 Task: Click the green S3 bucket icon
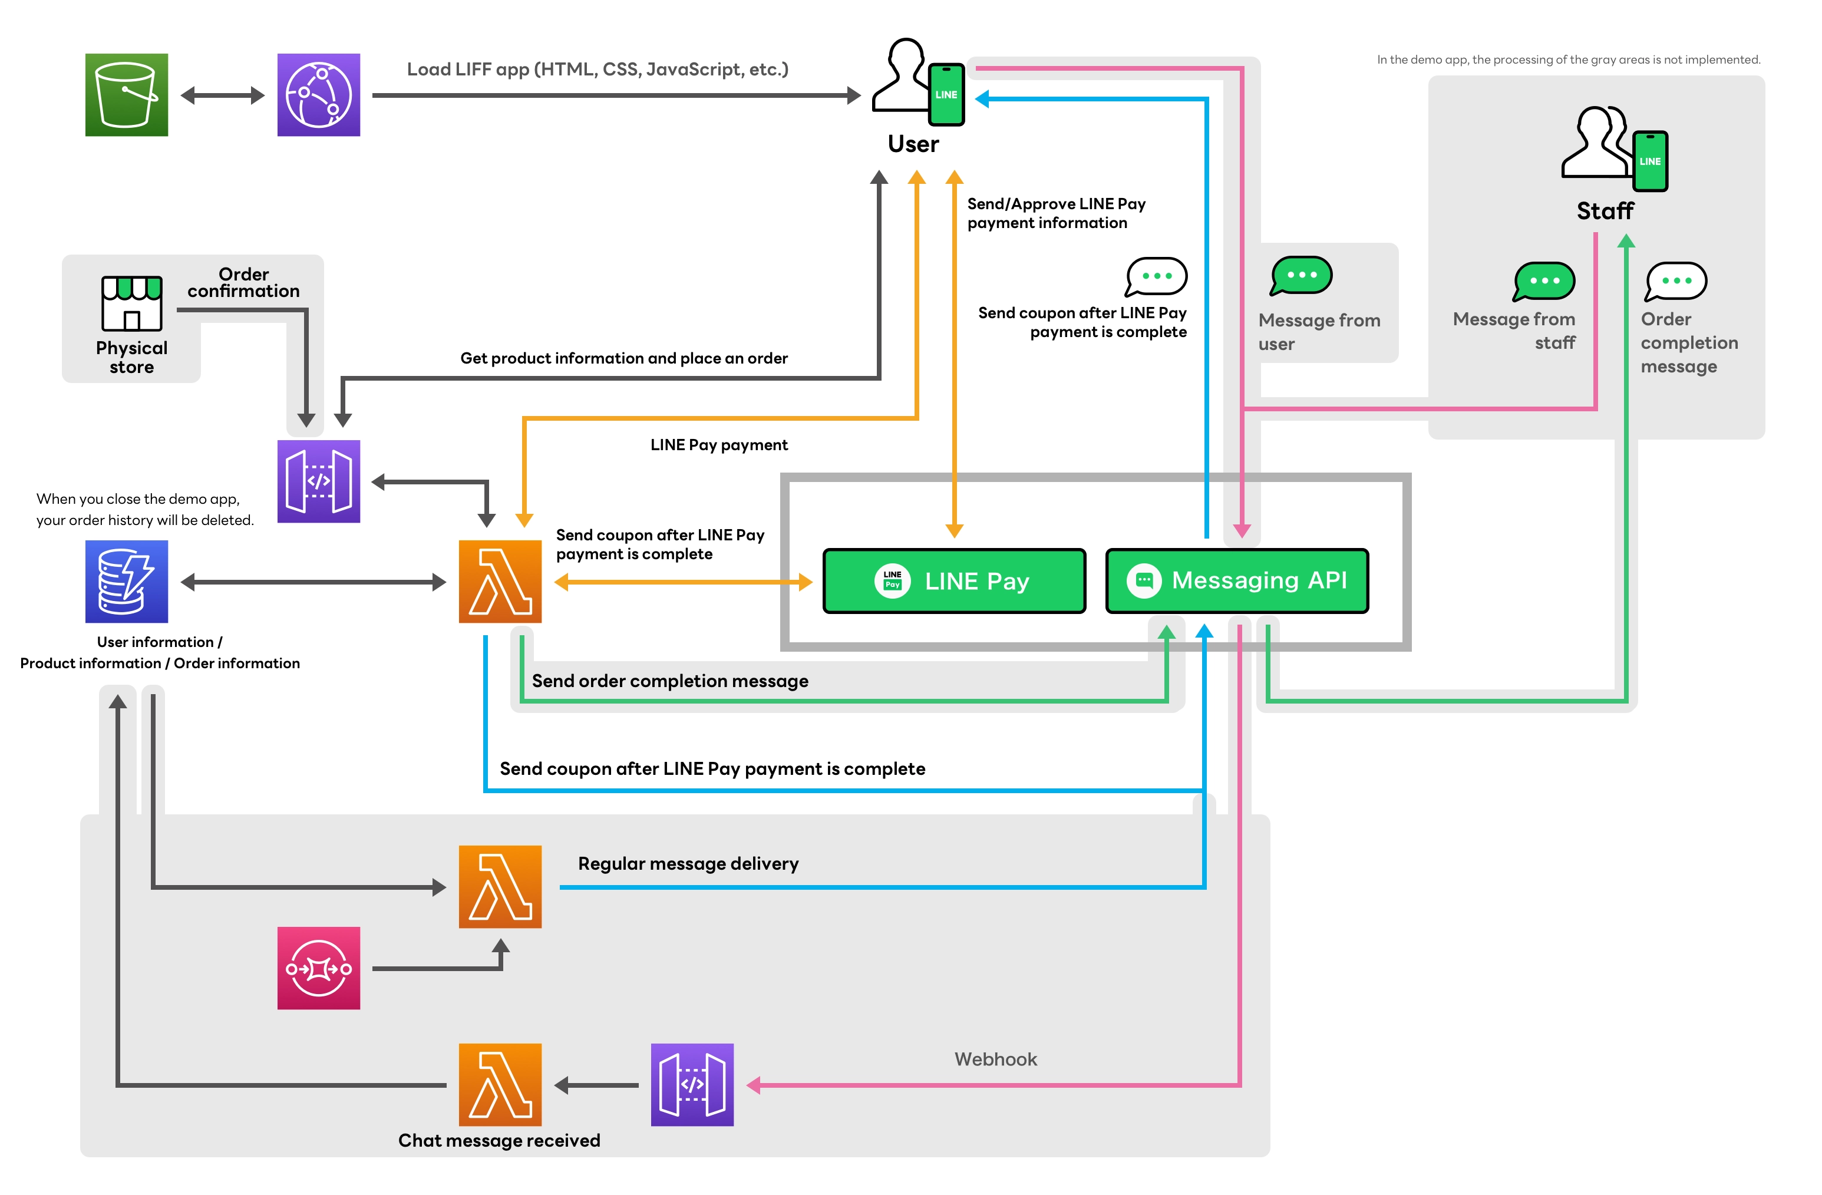coord(126,95)
